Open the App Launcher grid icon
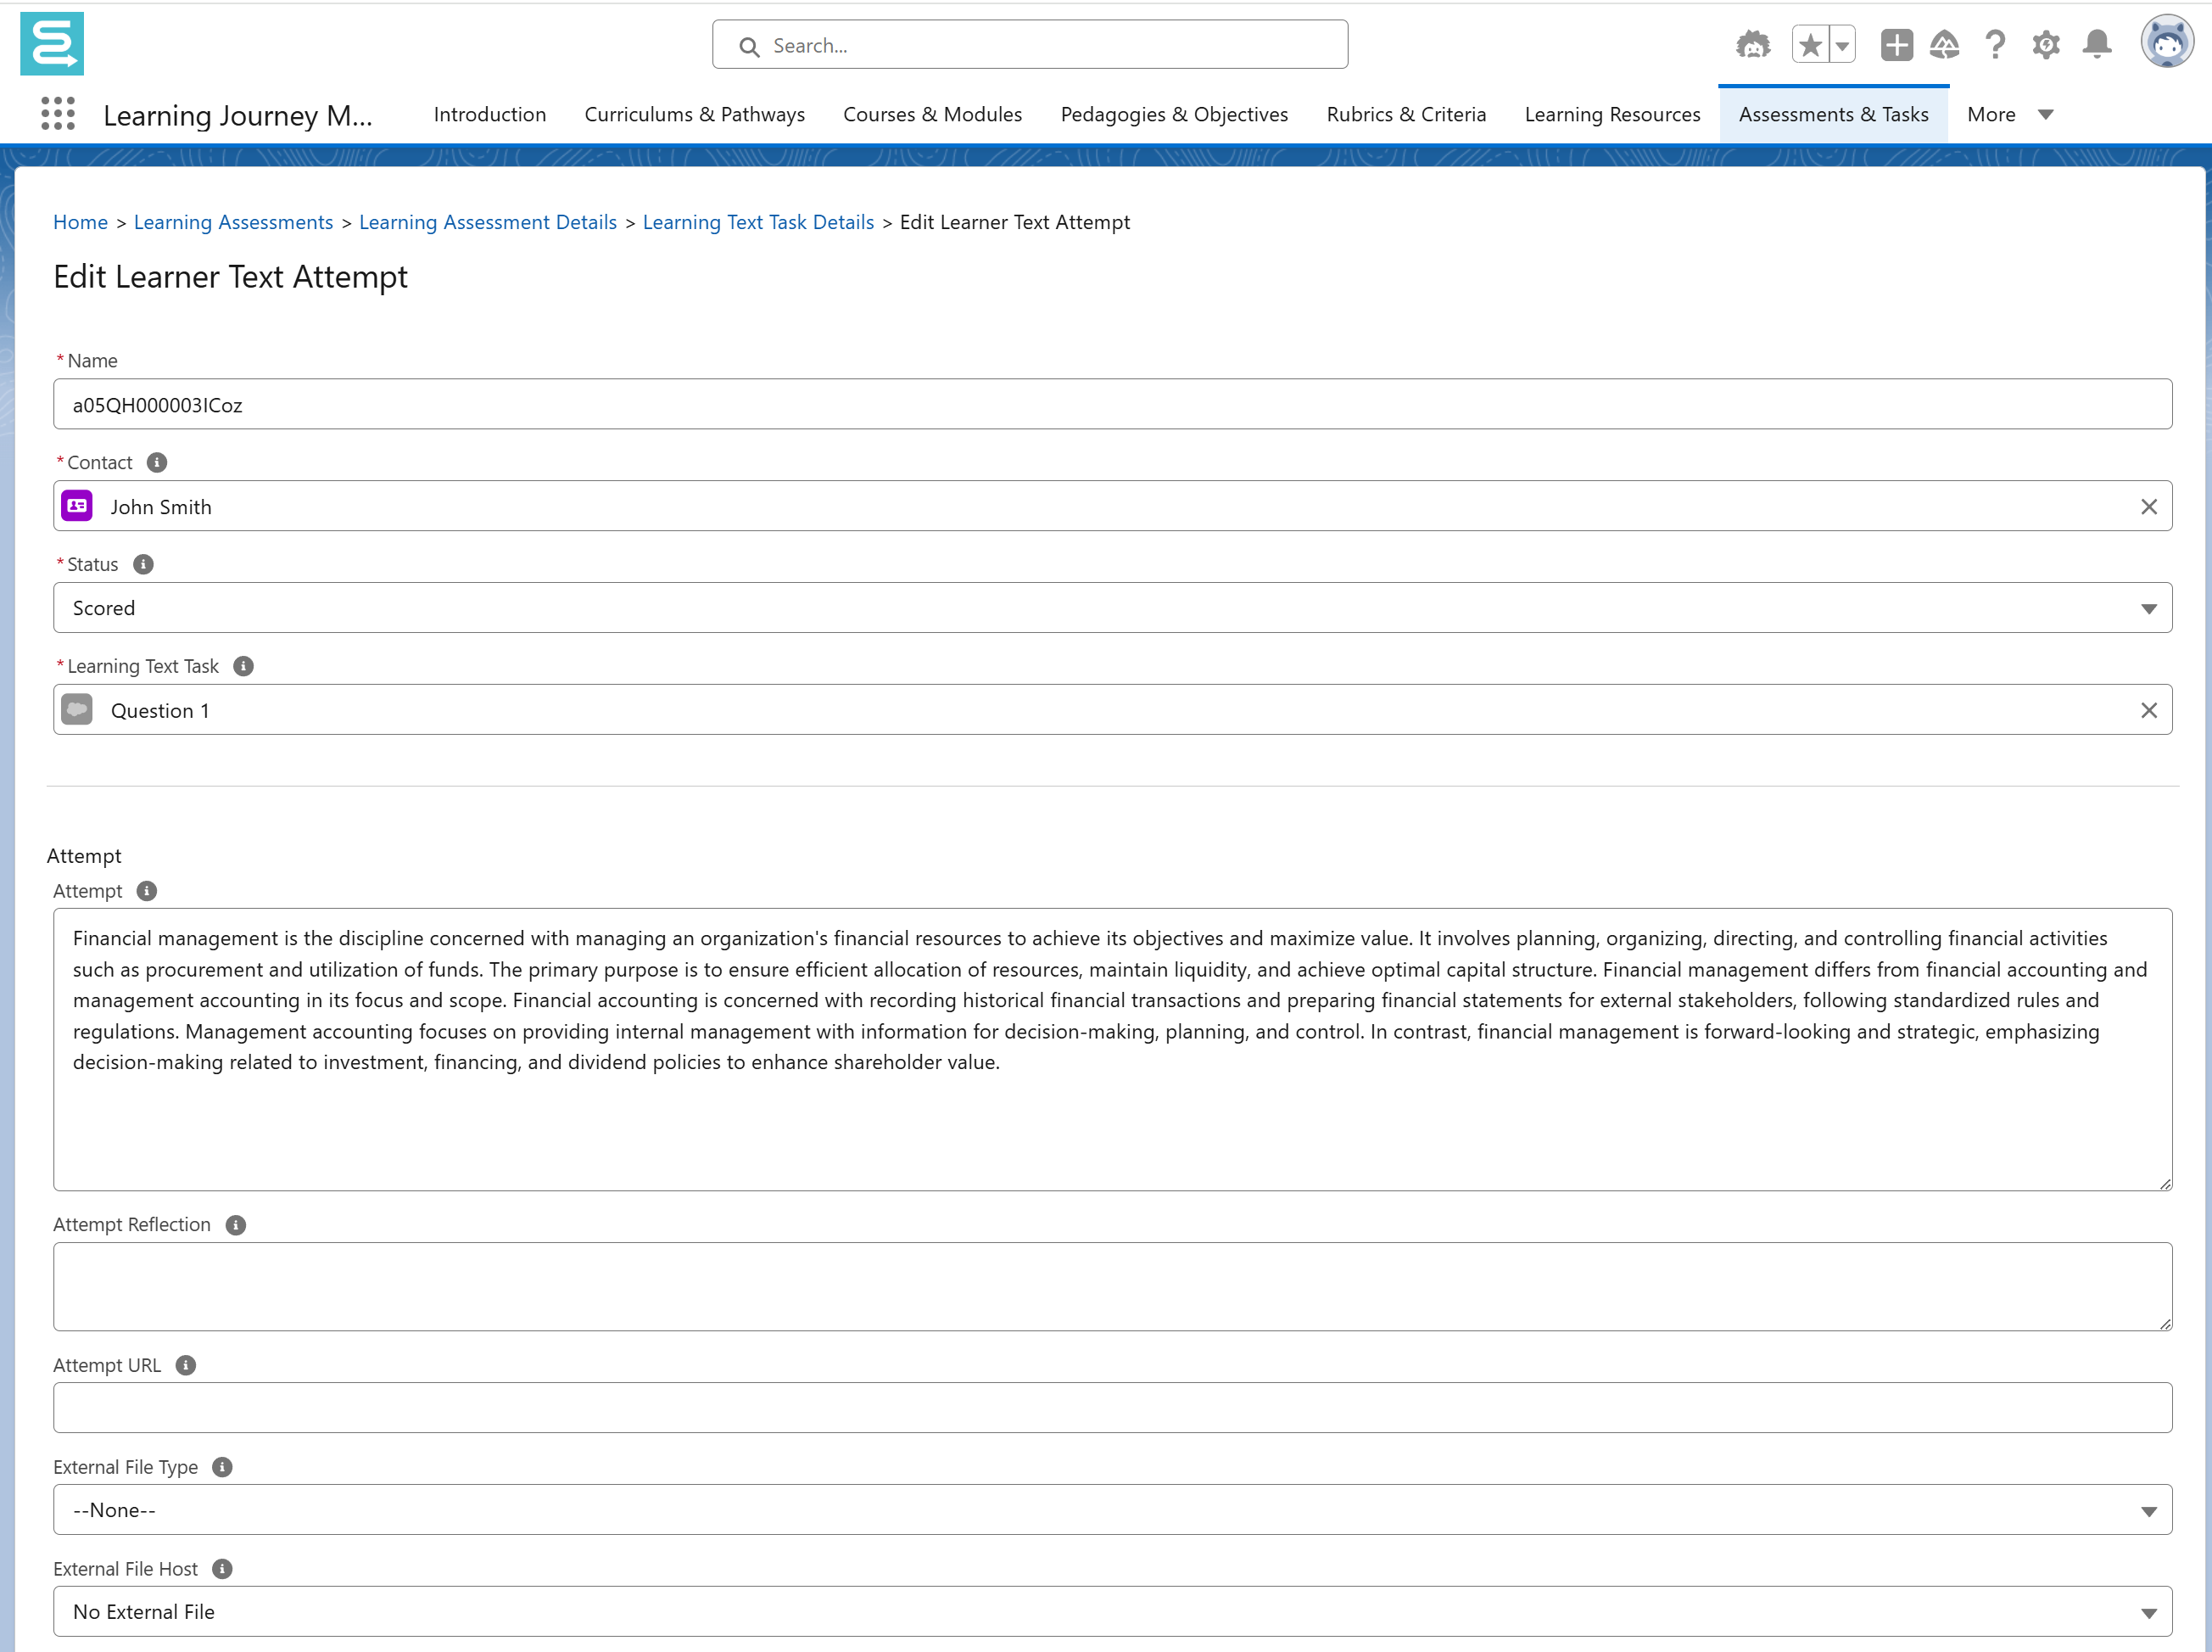 click(58, 114)
